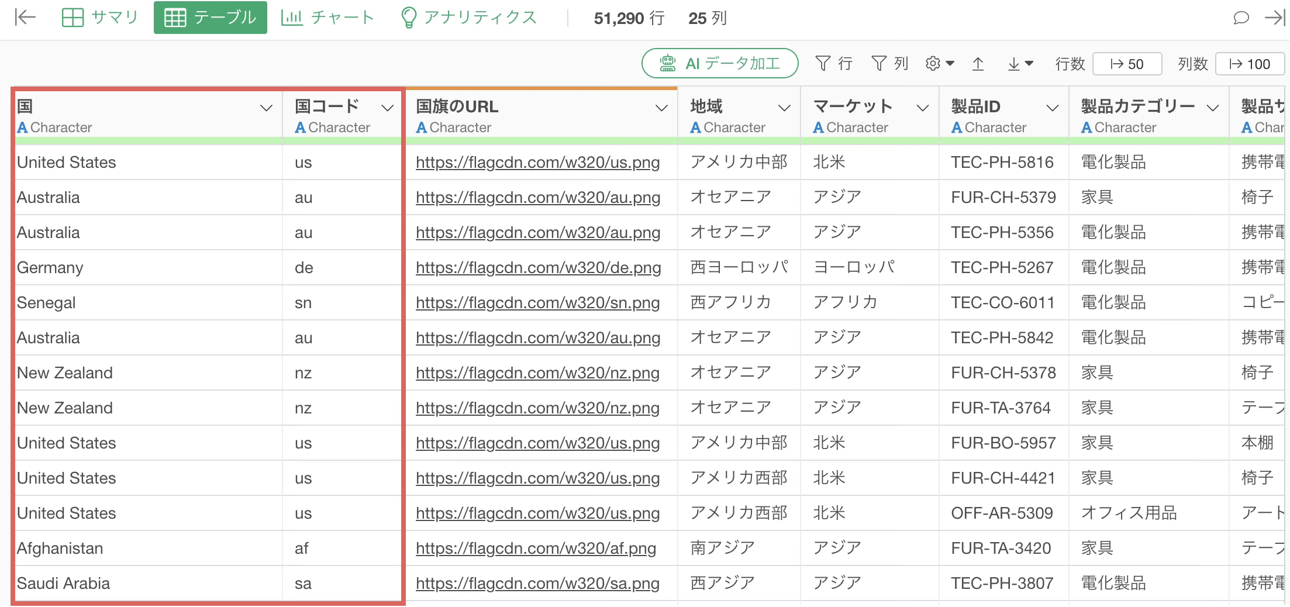Select the ヨーロッパ market cell
Screen dimensions: 1290x607
(870, 268)
